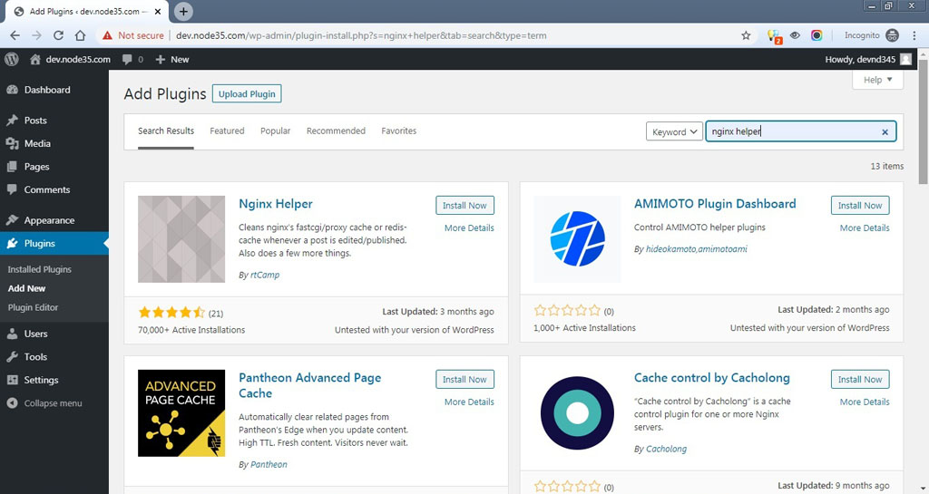Open Plugin Editor submenu
Viewport: 929px width, 494px height.
click(x=34, y=307)
